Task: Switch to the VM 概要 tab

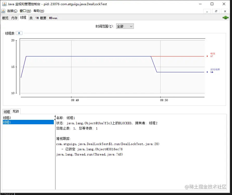Action: click(41, 18)
